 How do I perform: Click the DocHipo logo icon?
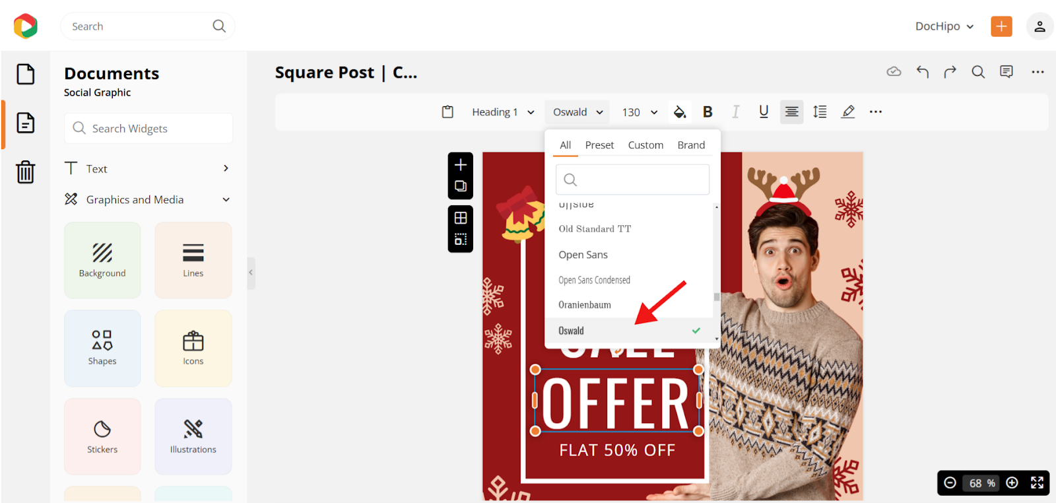[x=25, y=26]
